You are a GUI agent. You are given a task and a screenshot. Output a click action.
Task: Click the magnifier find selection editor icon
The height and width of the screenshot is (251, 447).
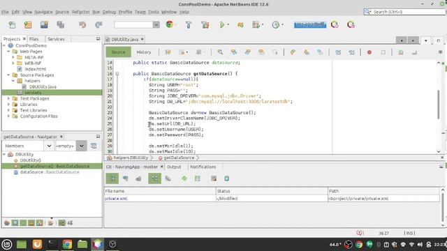pos(220,52)
